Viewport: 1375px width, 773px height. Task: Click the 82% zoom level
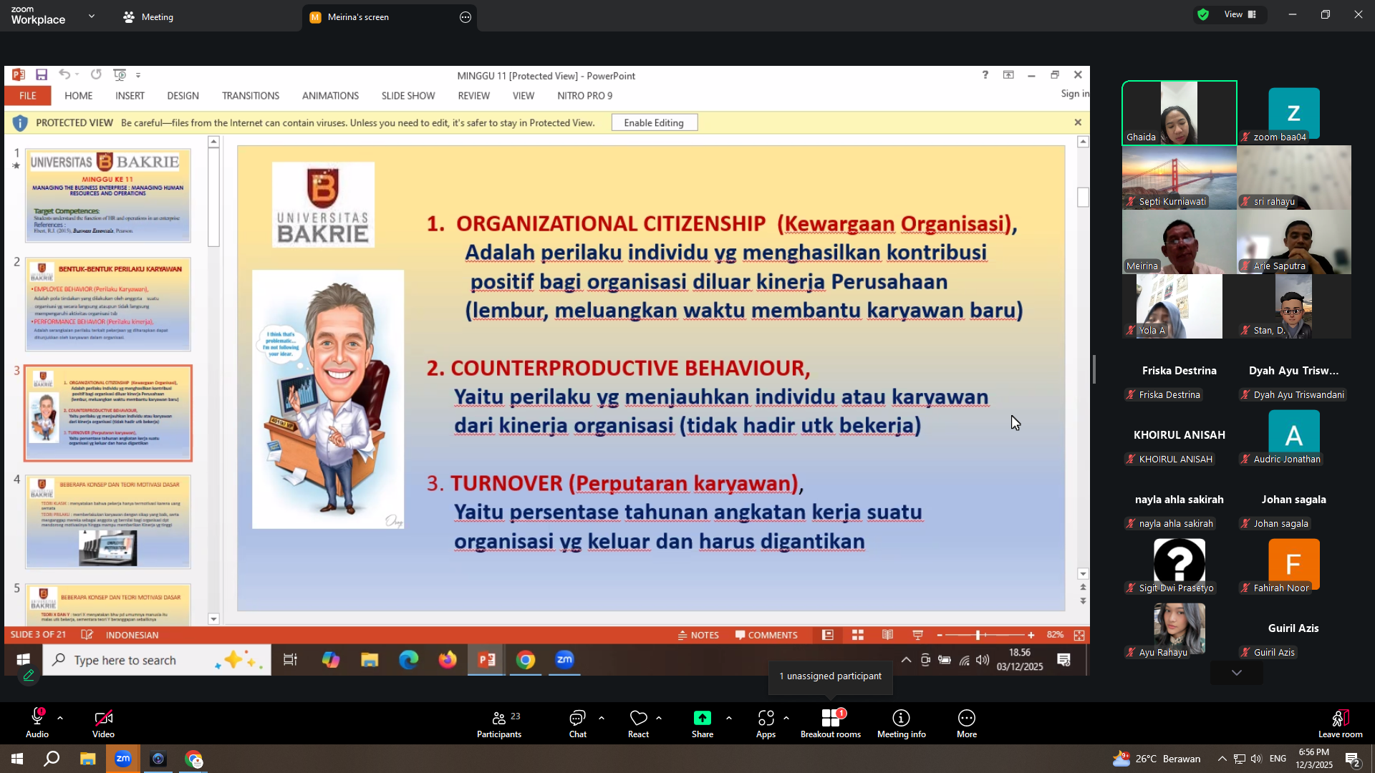coord(1055,635)
